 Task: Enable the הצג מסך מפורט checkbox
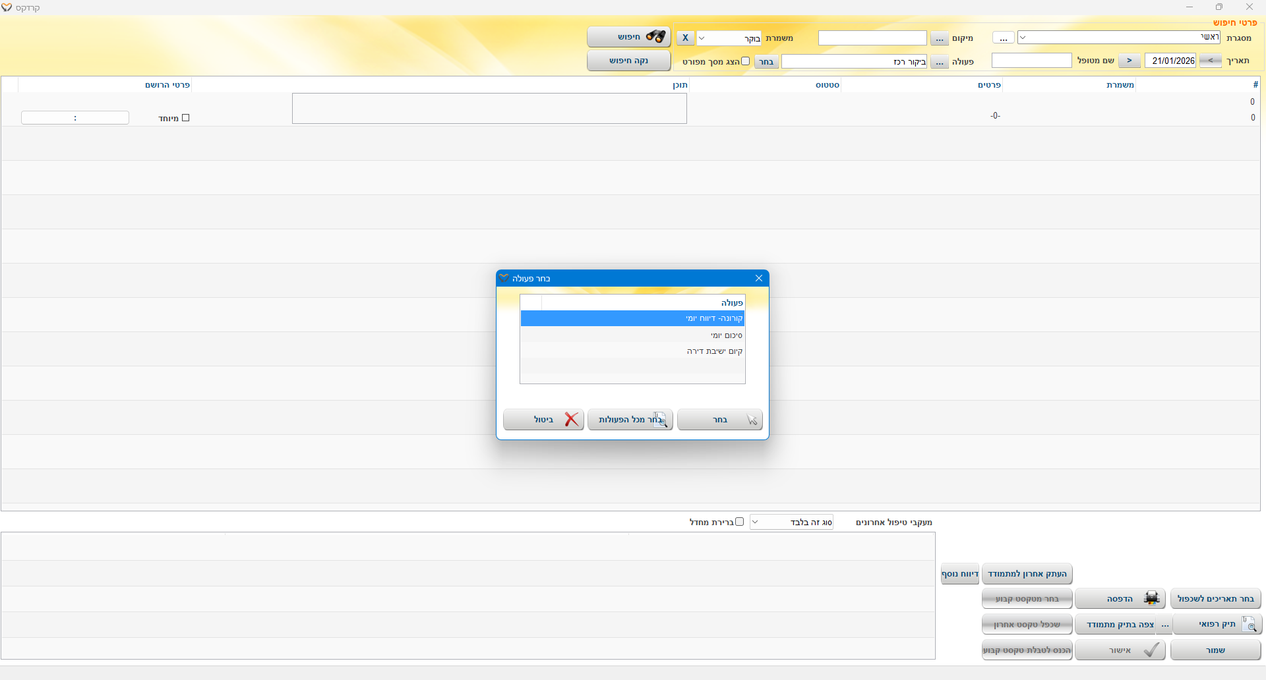[745, 61]
